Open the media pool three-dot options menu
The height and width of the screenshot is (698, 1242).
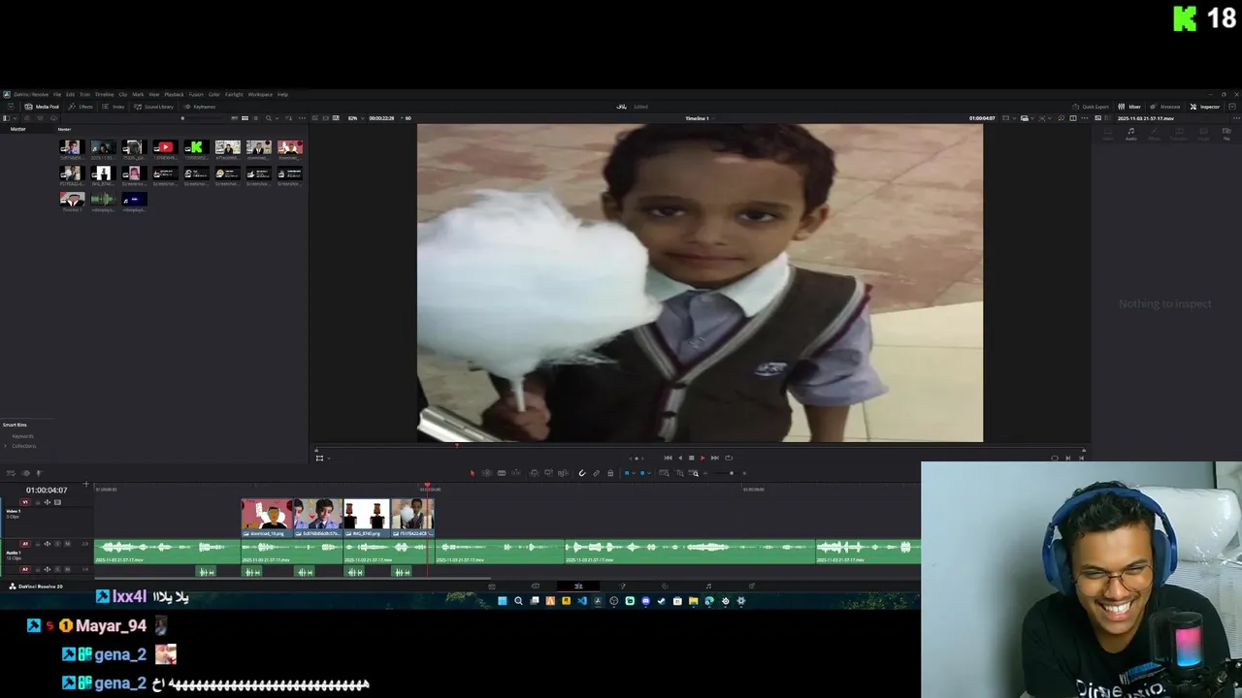tap(302, 118)
